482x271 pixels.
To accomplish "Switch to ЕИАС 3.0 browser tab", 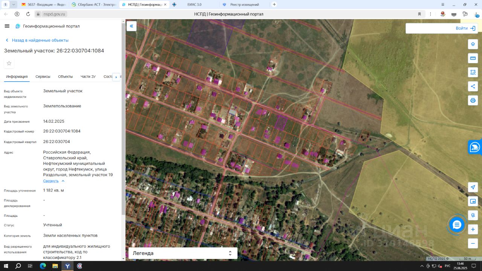I will coord(194,5).
